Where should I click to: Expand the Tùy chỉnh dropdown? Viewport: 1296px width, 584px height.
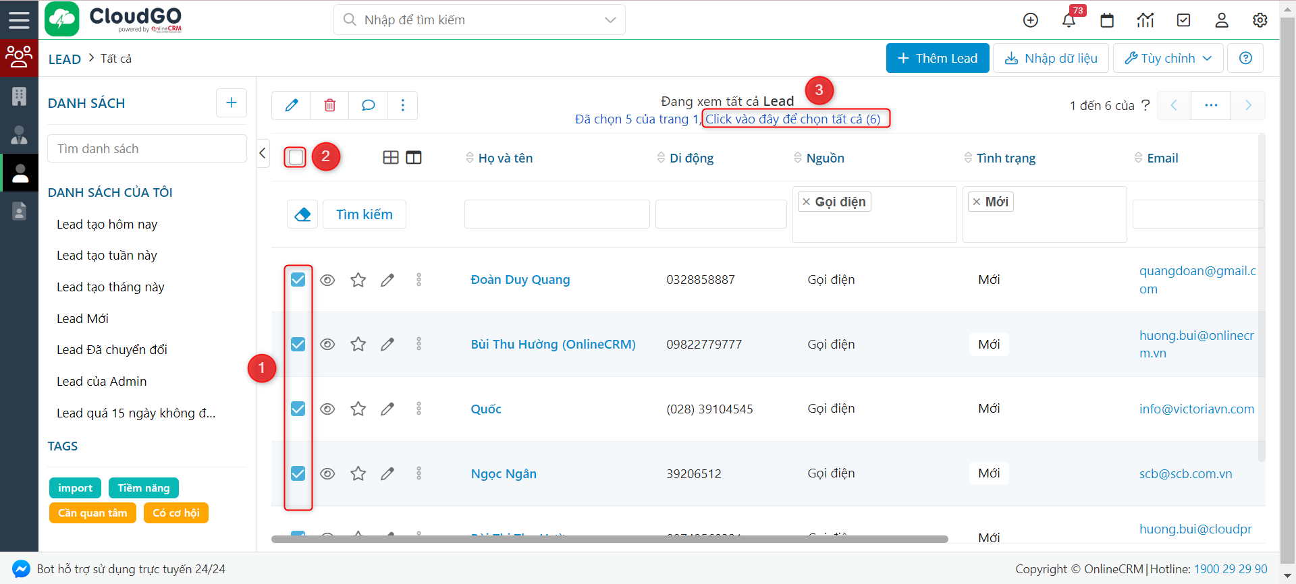tap(1168, 59)
